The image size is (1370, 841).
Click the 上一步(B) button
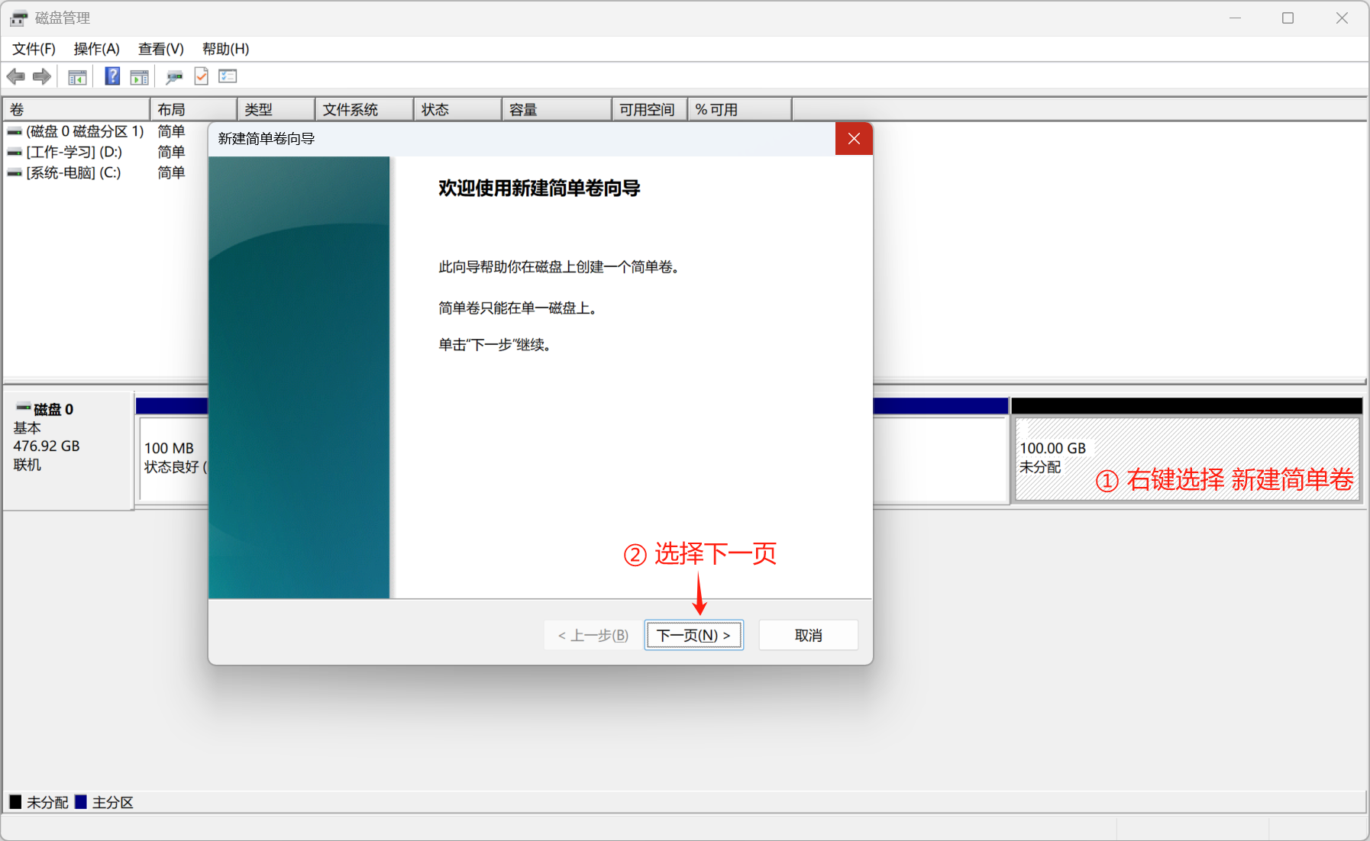point(593,635)
